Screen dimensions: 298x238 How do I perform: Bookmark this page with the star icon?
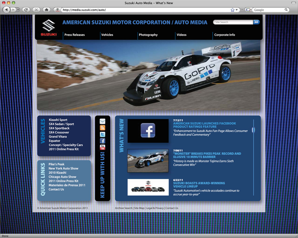pos(232,10)
